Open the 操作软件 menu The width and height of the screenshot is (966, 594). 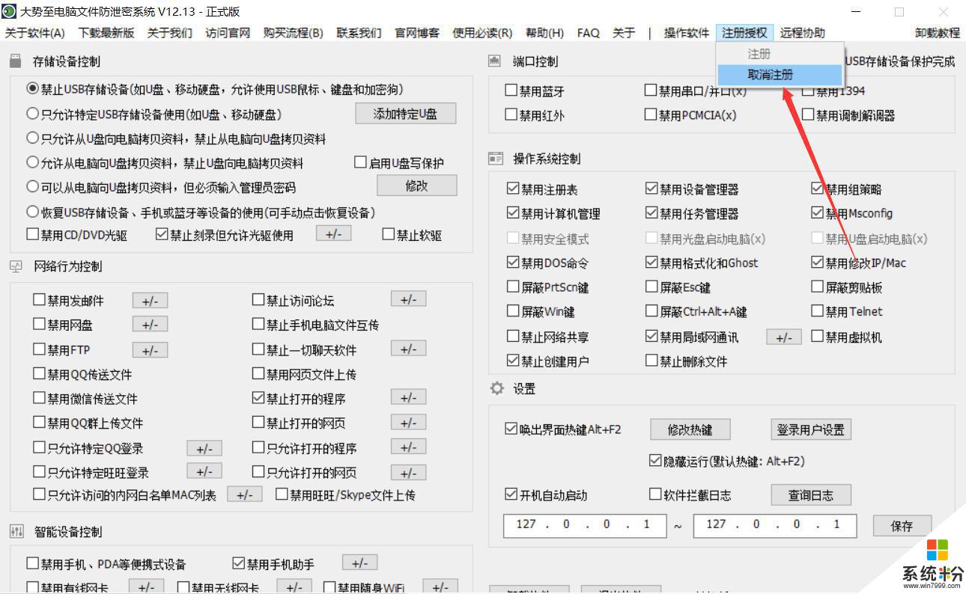coord(687,33)
